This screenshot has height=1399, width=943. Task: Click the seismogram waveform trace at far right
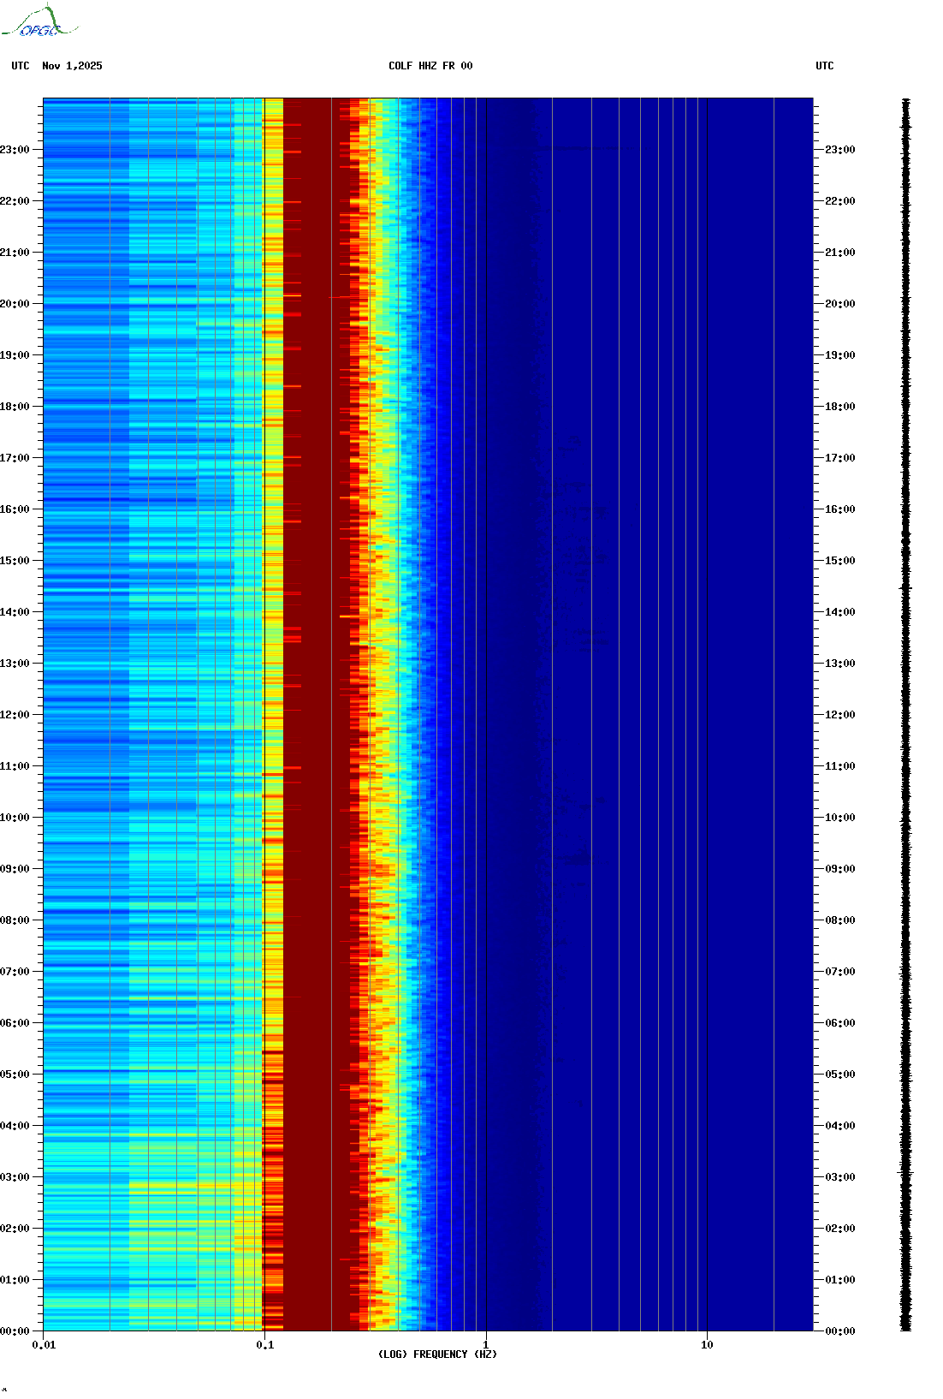pyautogui.click(x=905, y=715)
